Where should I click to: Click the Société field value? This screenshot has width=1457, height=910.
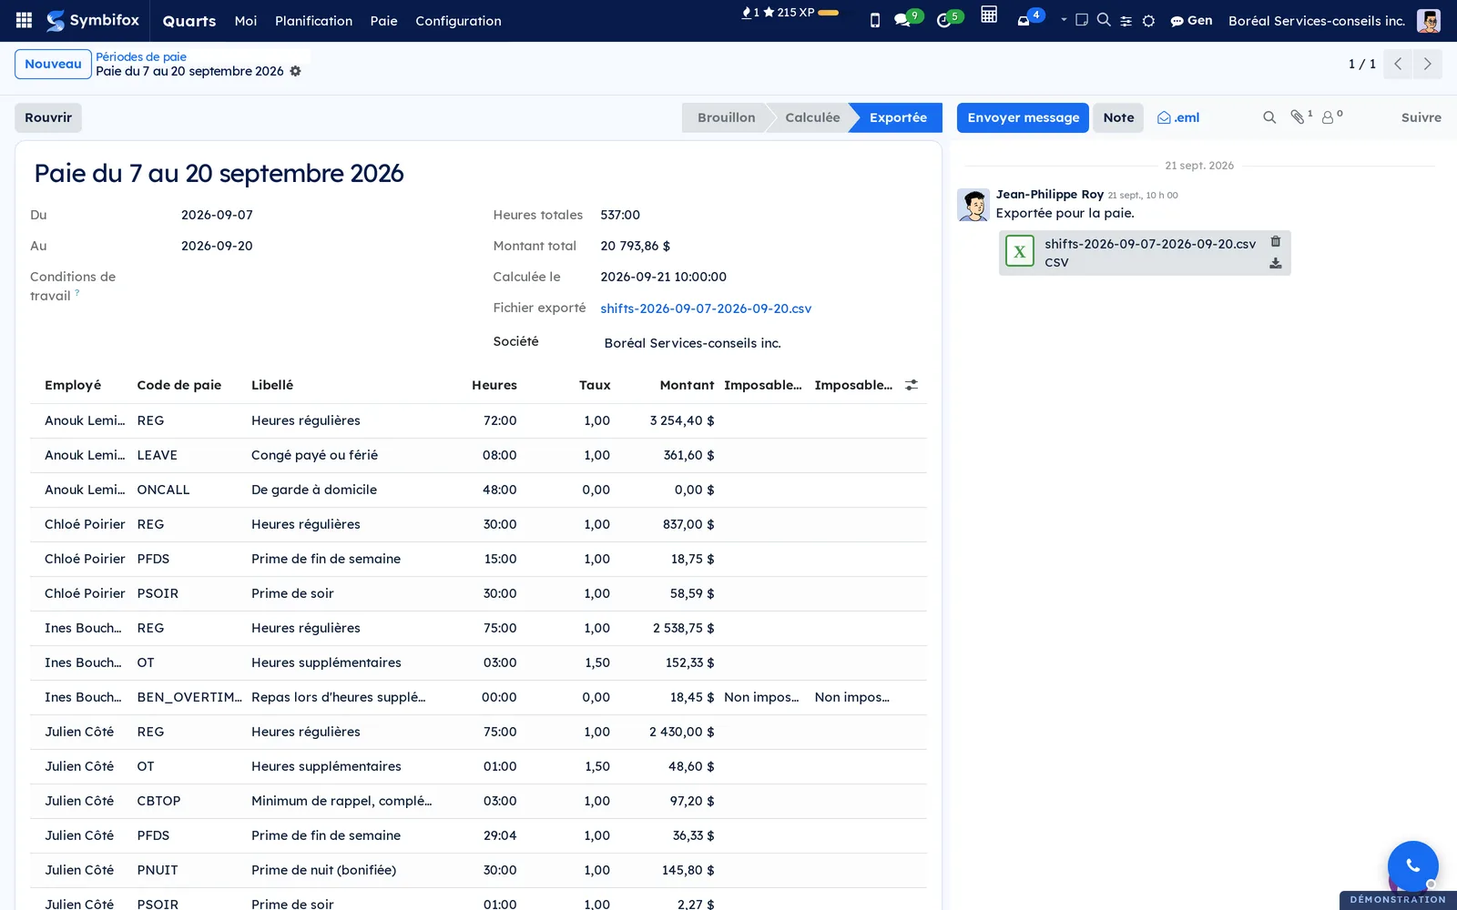click(692, 343)
